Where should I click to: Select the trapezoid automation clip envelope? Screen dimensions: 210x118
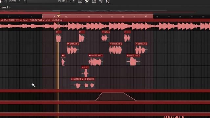coord(116,96)
